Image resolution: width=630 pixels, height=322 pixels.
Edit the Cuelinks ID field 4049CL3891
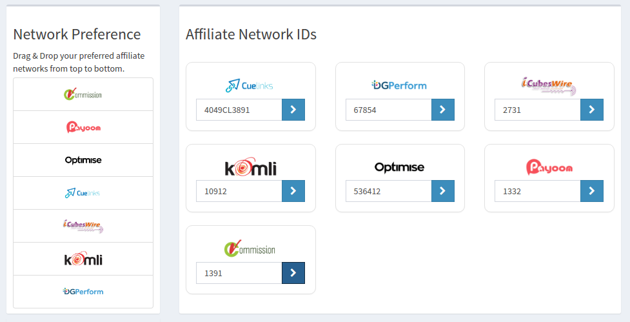click(239, 110)
